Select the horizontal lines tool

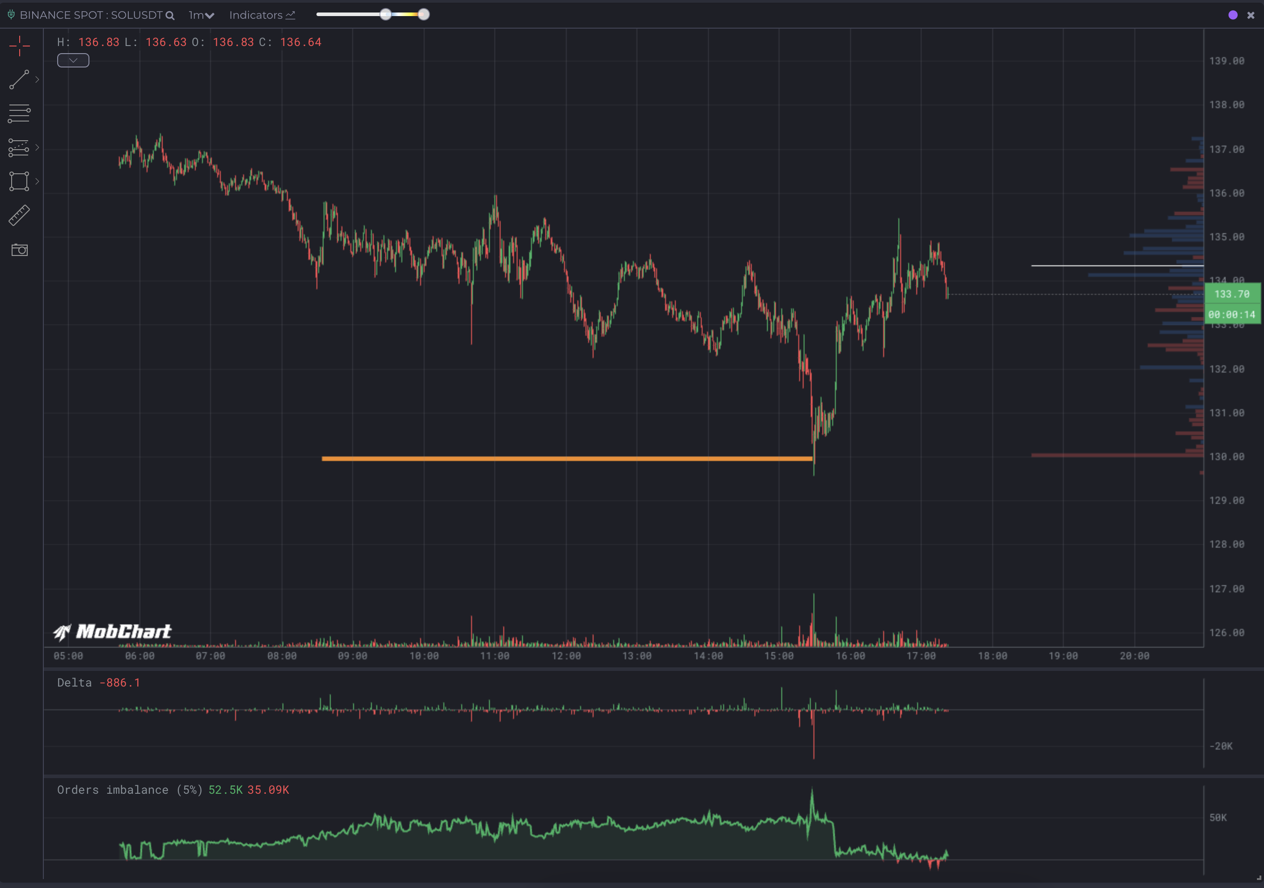click(19, 113)
